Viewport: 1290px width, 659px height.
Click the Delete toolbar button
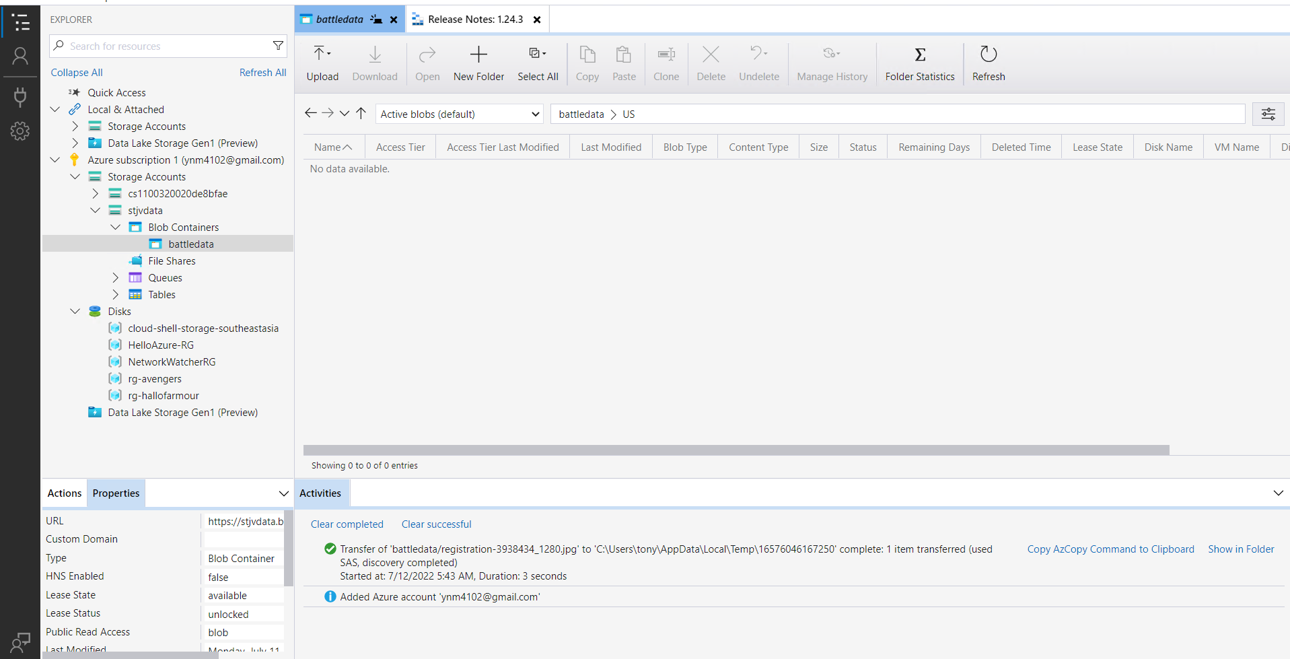(x=711, y=64)
